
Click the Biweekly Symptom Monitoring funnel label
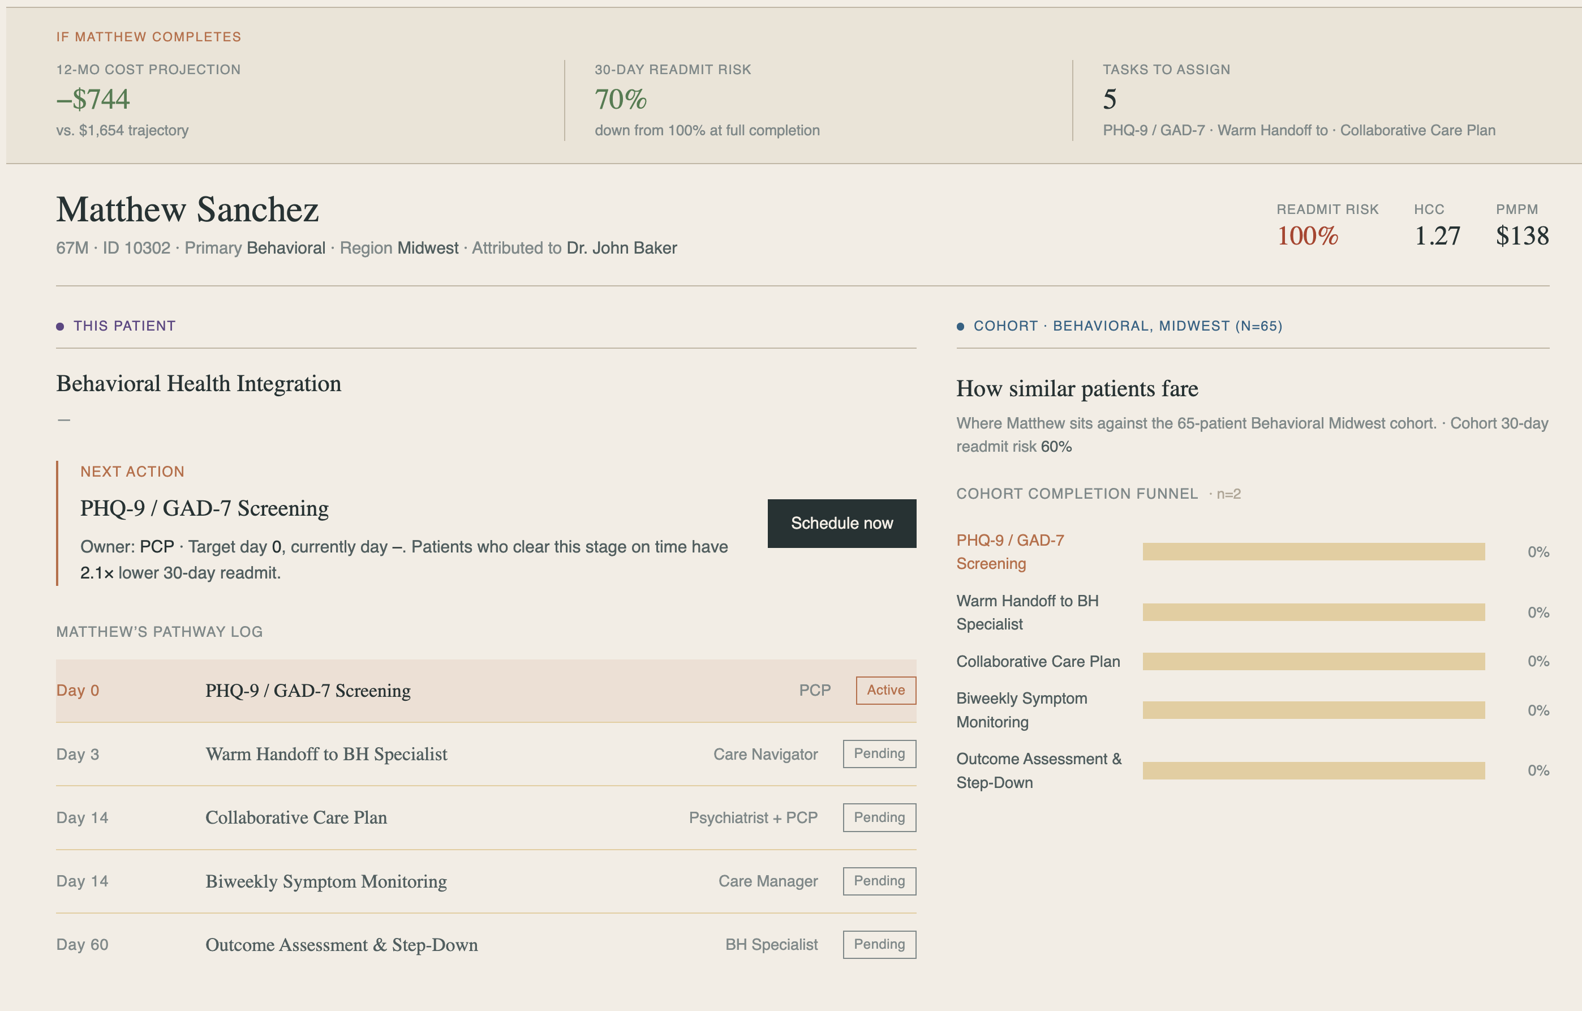(1022, 710)
